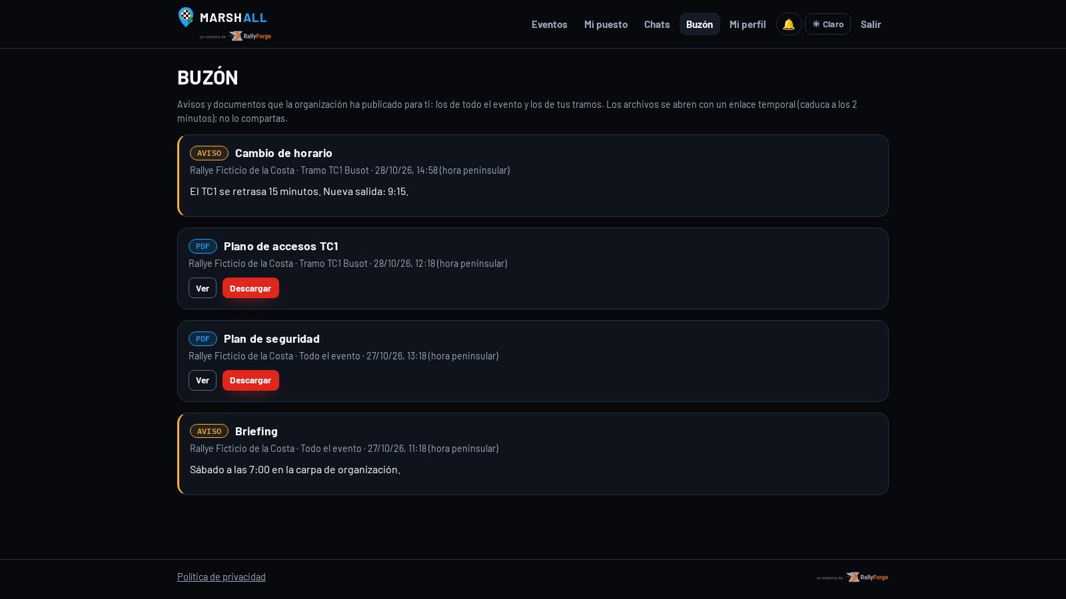Click the Plan de seguridad title
The width and height of the screenshot is (1066, 599).
[272, 339]
